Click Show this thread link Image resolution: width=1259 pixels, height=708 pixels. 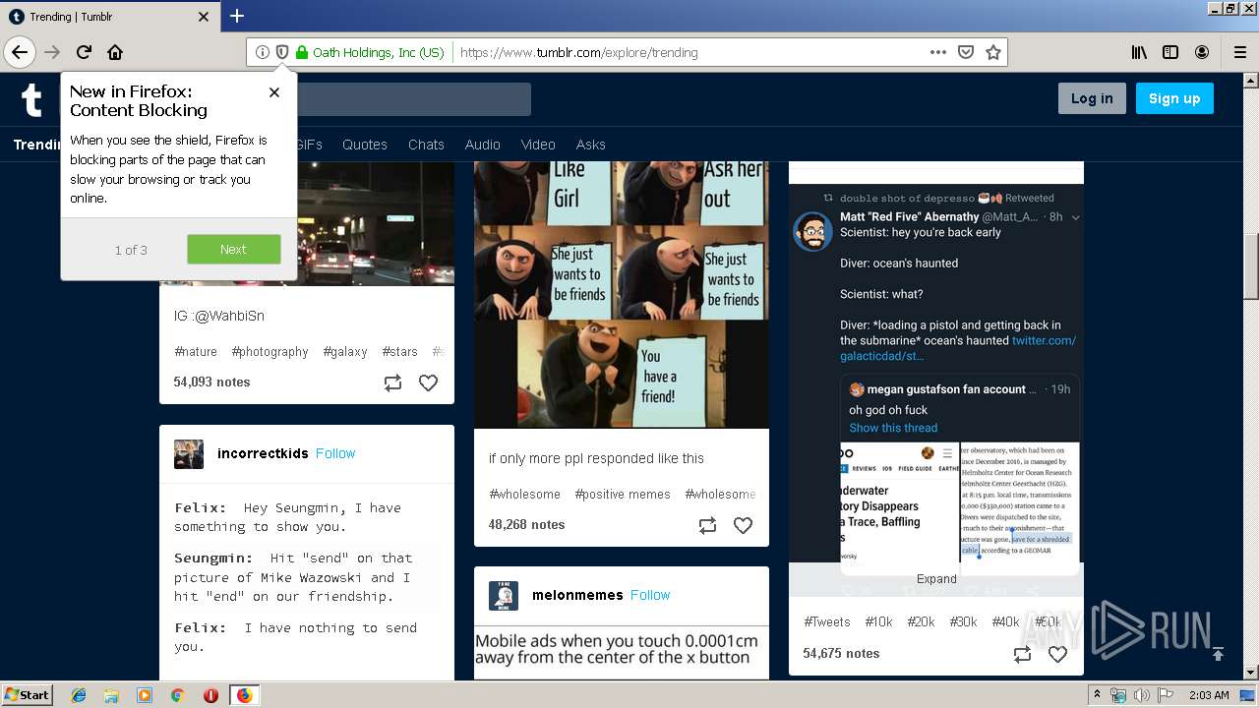point(893,428)
